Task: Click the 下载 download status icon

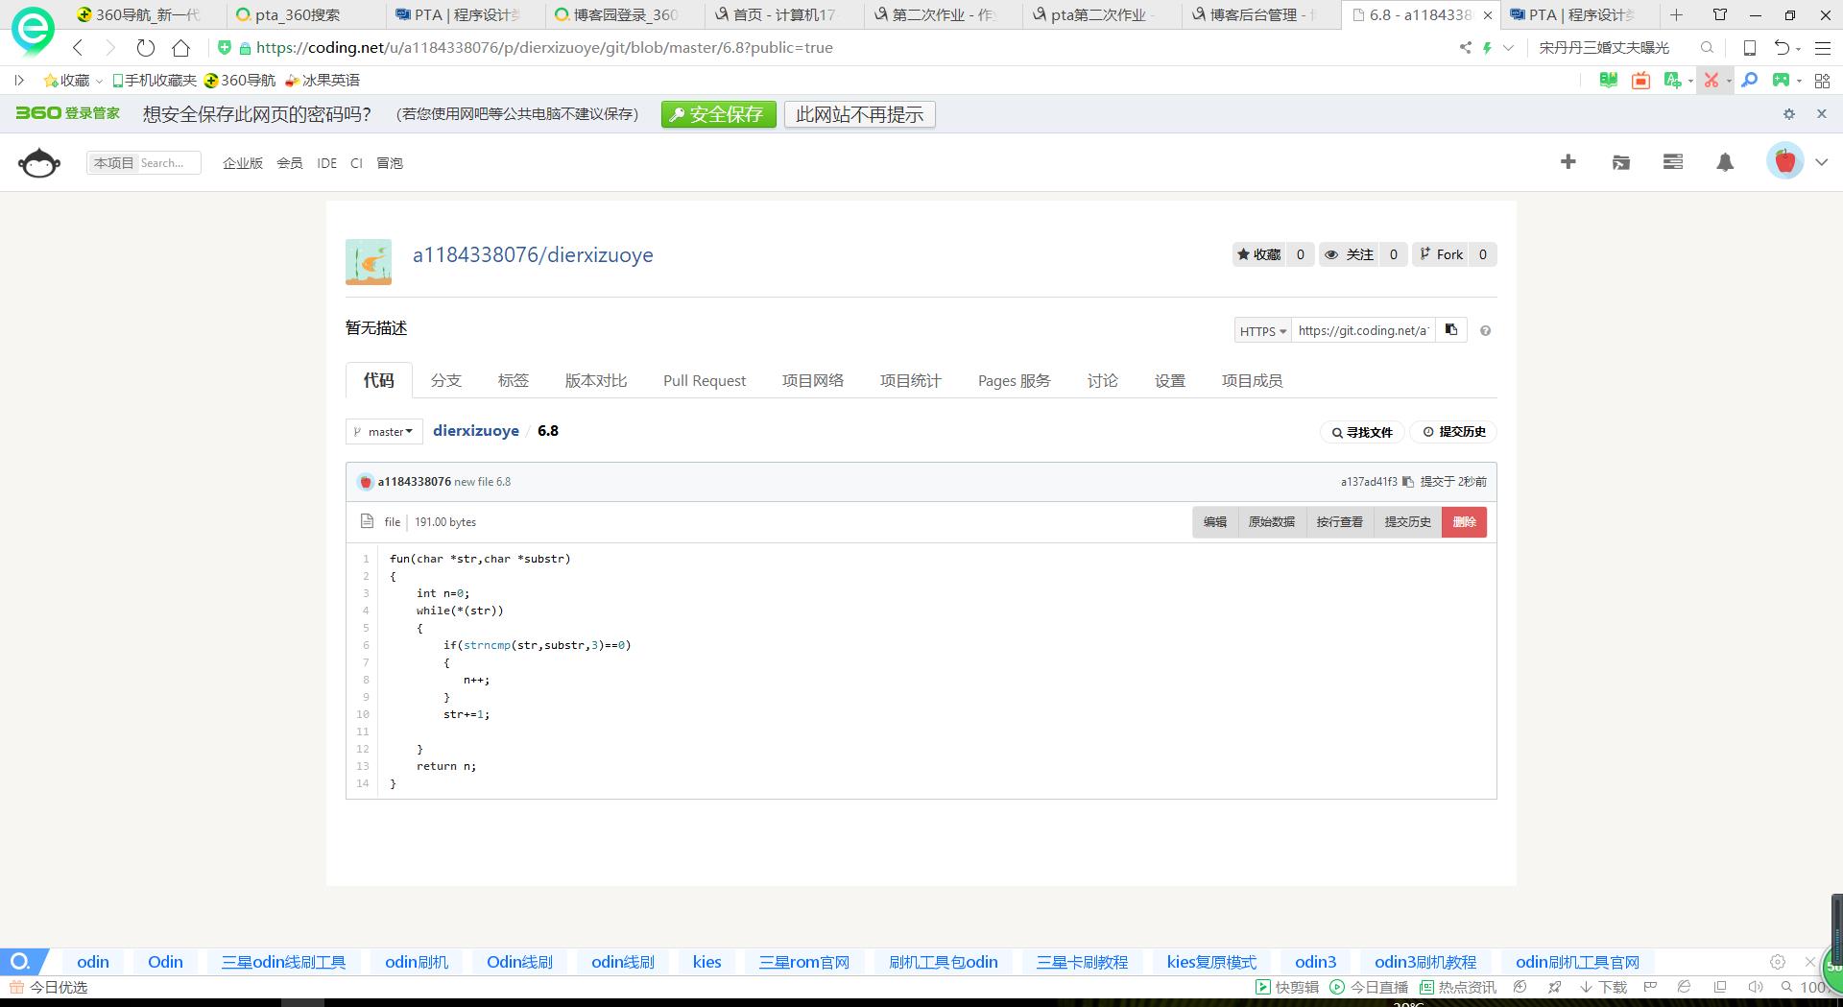Action: click(x=1603, y=987)
